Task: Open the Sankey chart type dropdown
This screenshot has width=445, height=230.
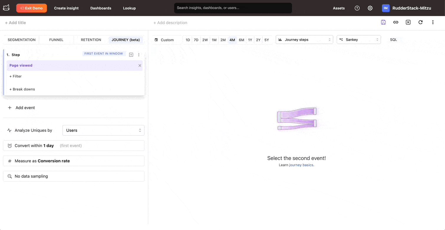Action: click(358, 40)
